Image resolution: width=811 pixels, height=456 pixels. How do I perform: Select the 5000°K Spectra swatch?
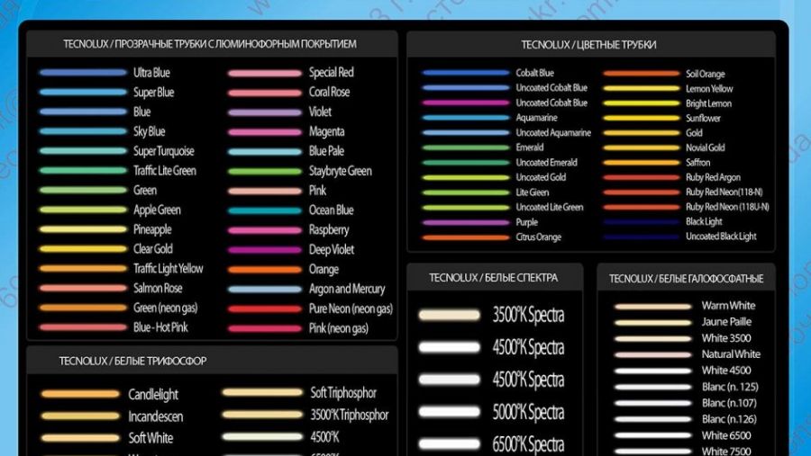coord(450,412)
